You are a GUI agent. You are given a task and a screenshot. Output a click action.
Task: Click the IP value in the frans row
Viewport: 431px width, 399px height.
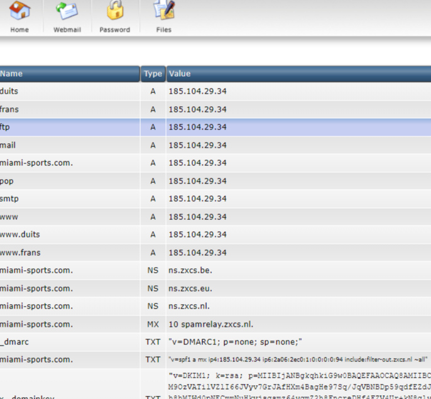197,109
